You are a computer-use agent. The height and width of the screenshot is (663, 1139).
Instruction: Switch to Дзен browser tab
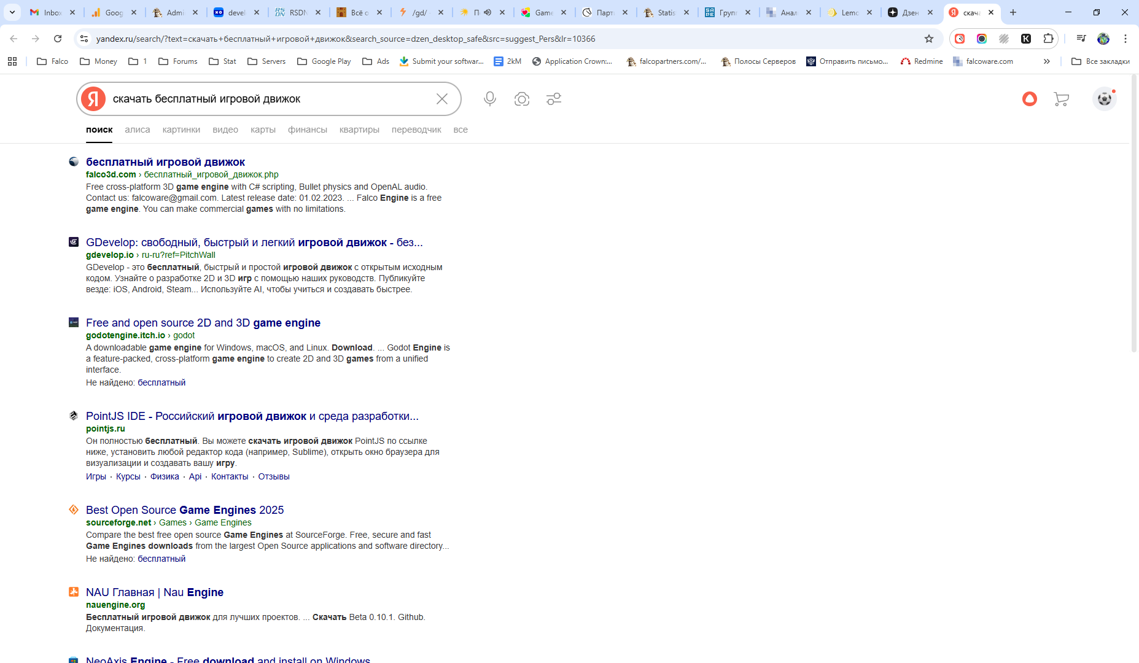tap(911, 12)
